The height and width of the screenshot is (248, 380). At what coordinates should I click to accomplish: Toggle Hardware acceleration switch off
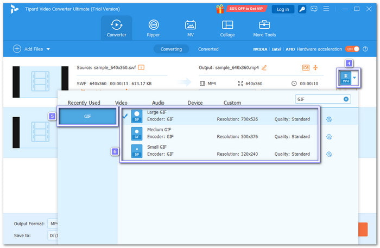(x=353, y=49)
